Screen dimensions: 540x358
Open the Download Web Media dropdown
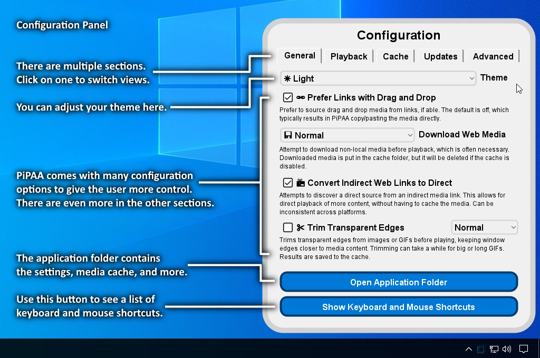tap(347, 135)
